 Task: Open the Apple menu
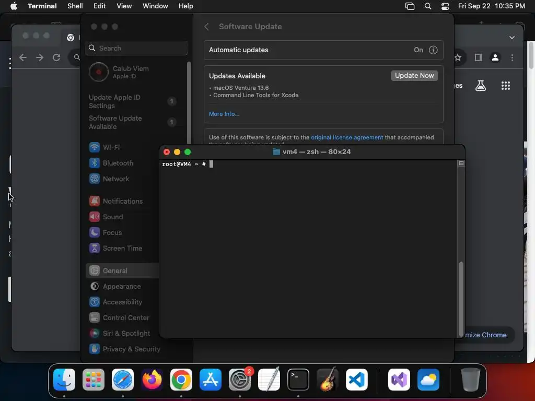click(14, 6)
